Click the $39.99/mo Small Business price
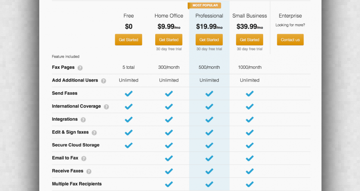 [x=250, y=27]
